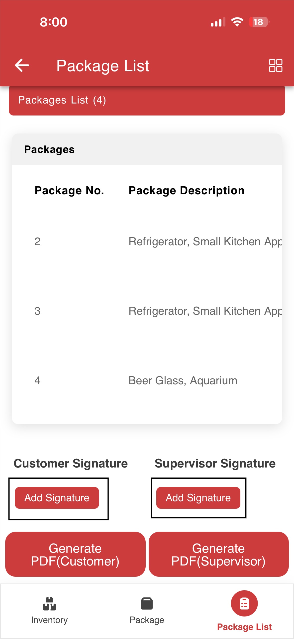Image resolution: width=294 pixels, height=639 pixels.
Task: Add the Supervisor signature
Action: 198,497
